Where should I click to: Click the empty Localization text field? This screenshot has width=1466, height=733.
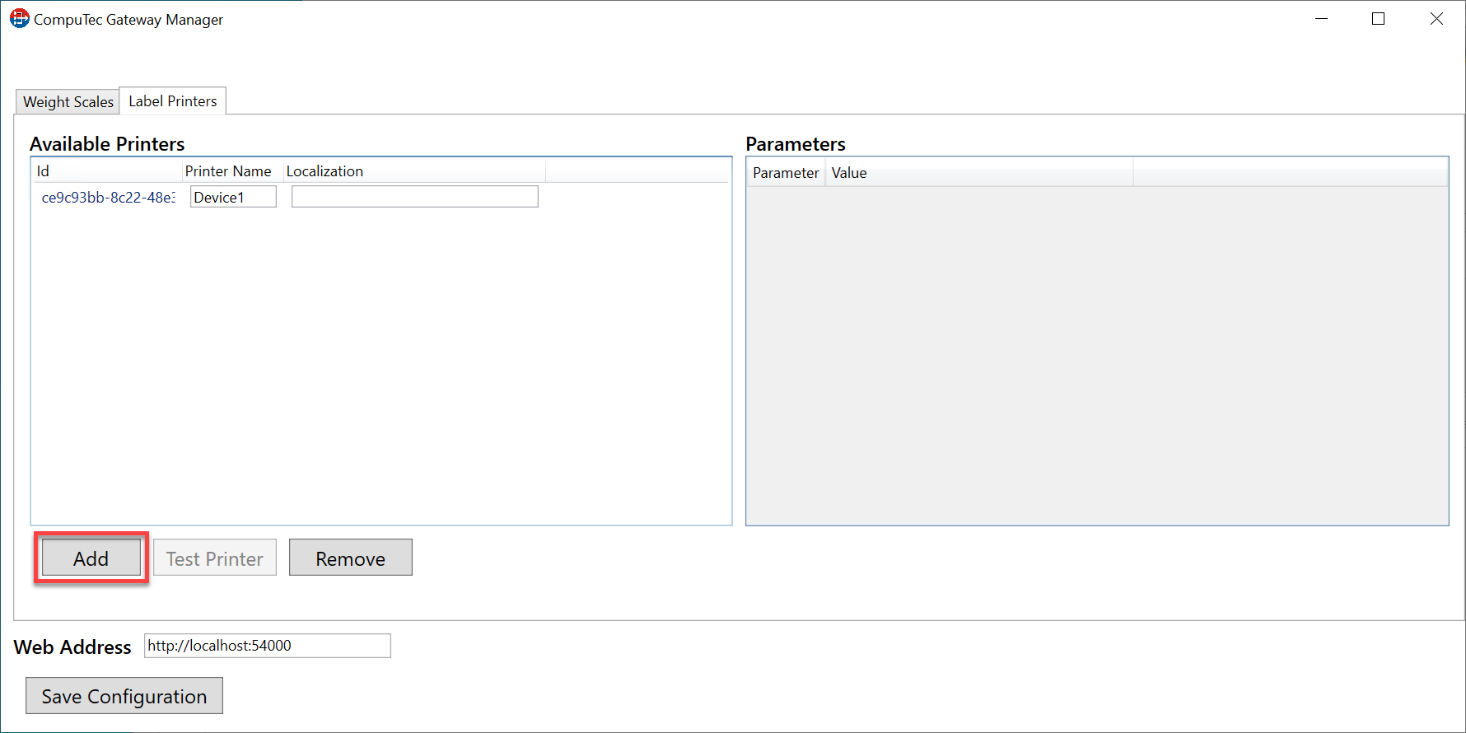(414, 197)
